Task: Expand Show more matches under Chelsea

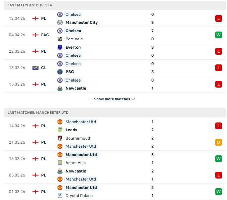Action: (x=114, y=99)
